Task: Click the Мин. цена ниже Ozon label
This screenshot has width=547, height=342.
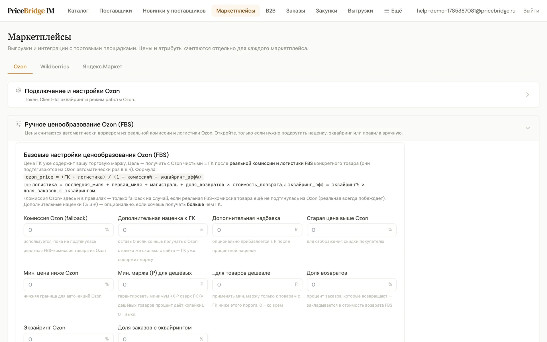Action: (51, 273)
